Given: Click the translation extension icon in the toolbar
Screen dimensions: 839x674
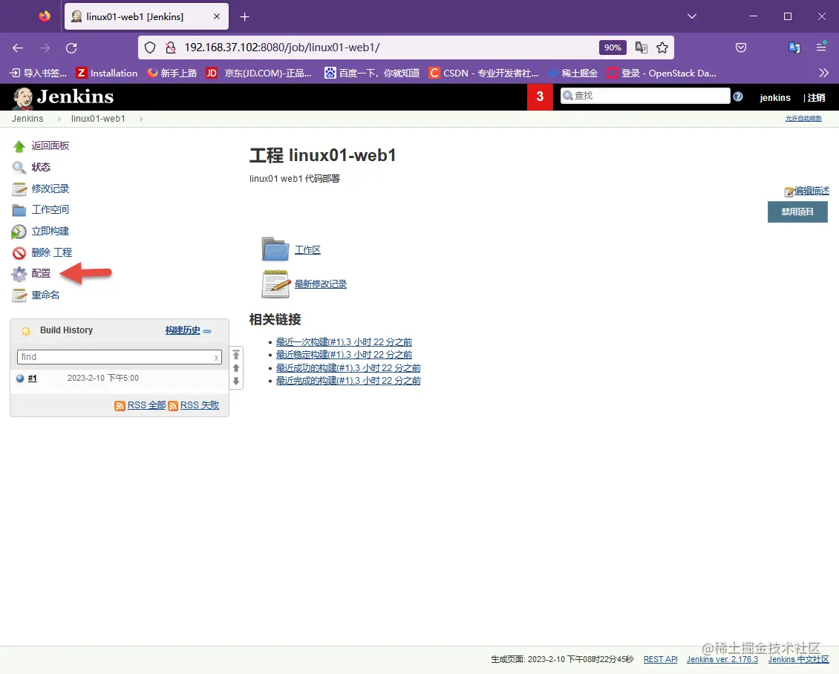Looking at the screenshot, I should [794, 48].
